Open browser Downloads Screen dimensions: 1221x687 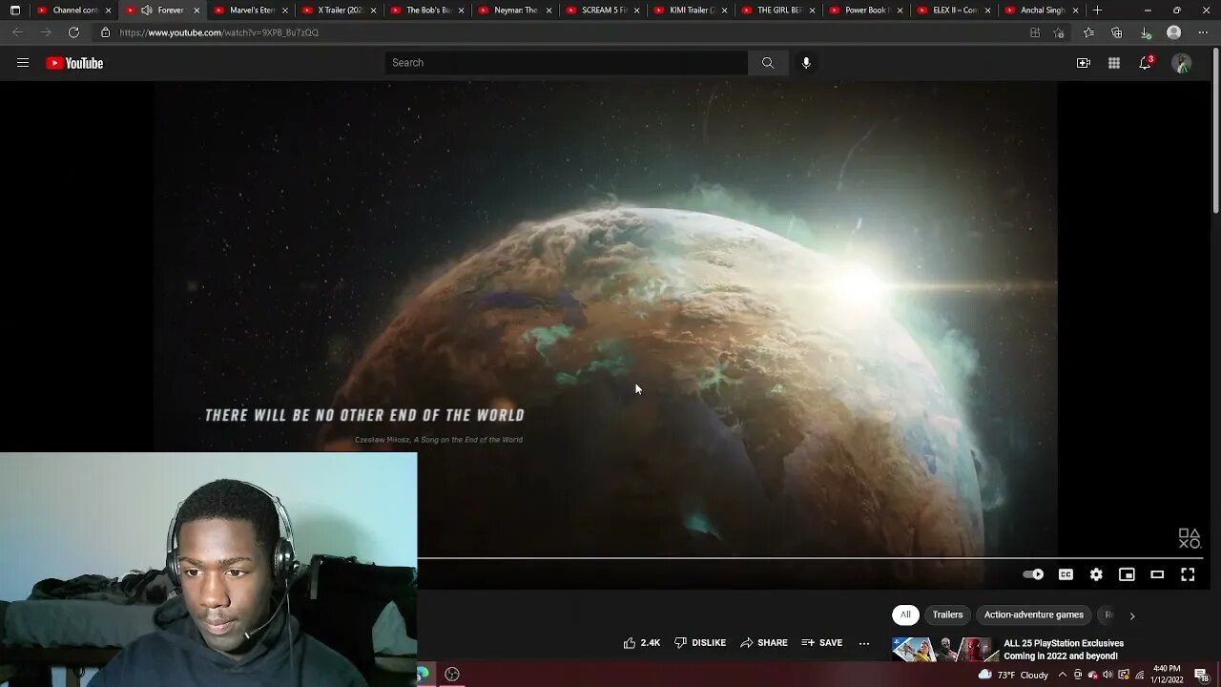coord(1146,32)
